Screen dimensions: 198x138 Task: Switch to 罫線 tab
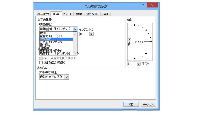click(79, 14)
